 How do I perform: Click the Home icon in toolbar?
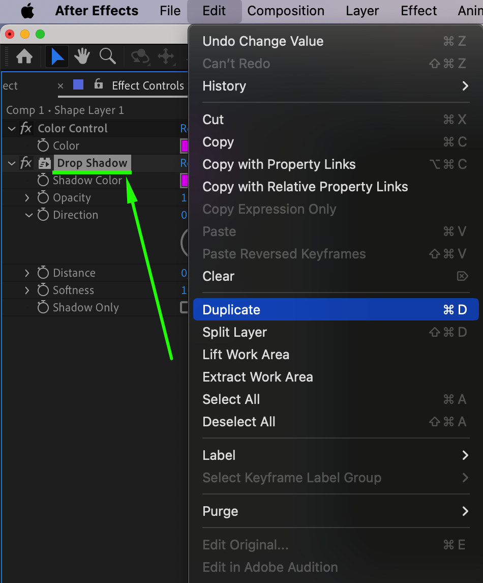(24, 56)
